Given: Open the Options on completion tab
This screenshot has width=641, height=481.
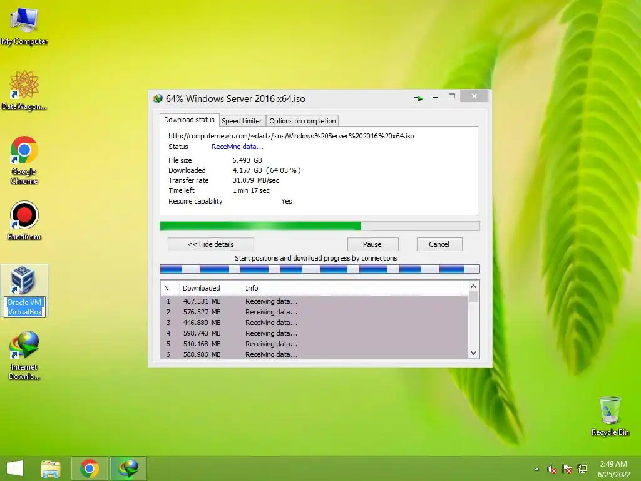Looking at the screenshot, I should click(x=302, y=121).
